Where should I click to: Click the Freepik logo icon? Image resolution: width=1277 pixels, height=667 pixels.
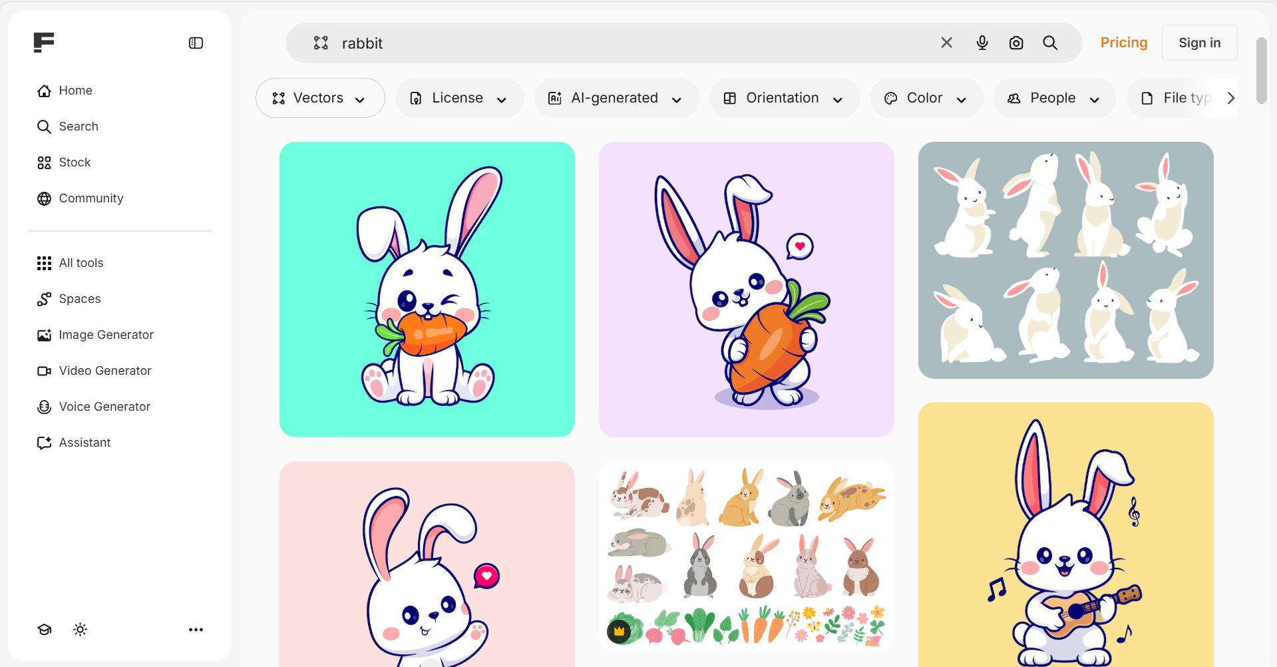[44, 43]
